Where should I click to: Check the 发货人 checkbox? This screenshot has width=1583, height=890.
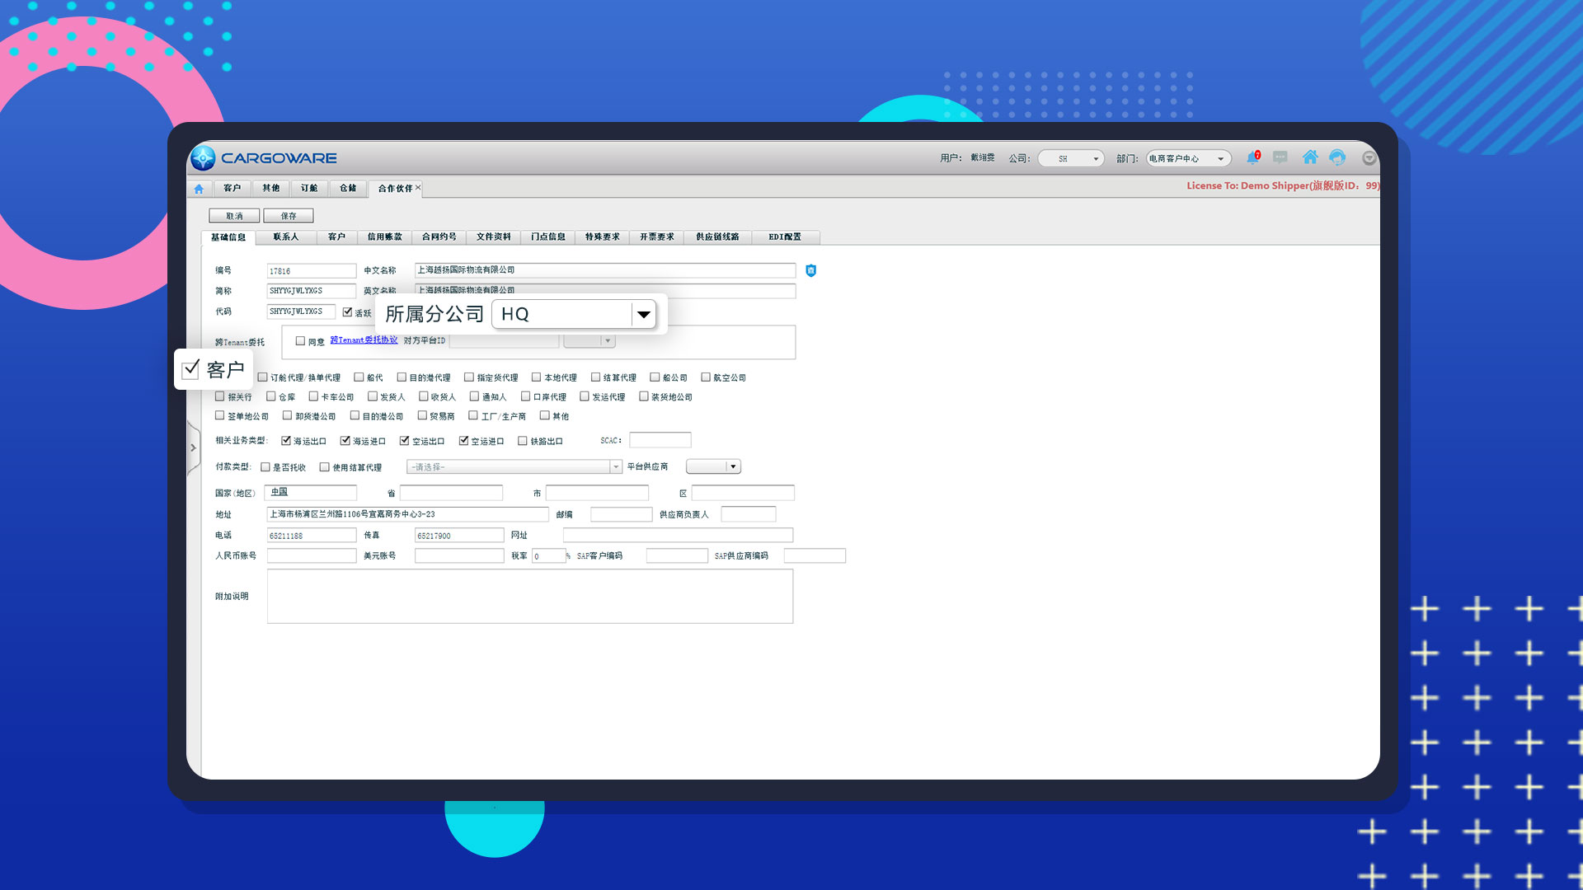(x=373, y=396)
